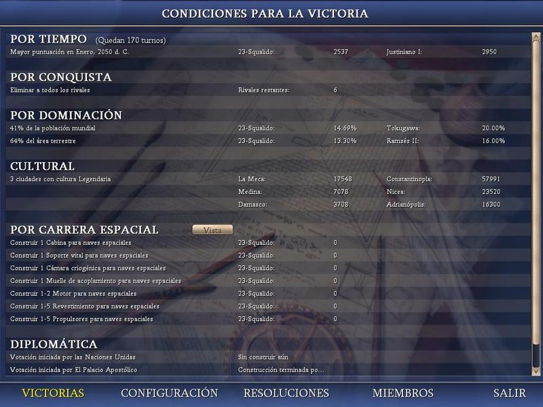This screenshot has width=543, height=407.
Task: Select the Tokugawa population rival entry
Action: (403, 128)
